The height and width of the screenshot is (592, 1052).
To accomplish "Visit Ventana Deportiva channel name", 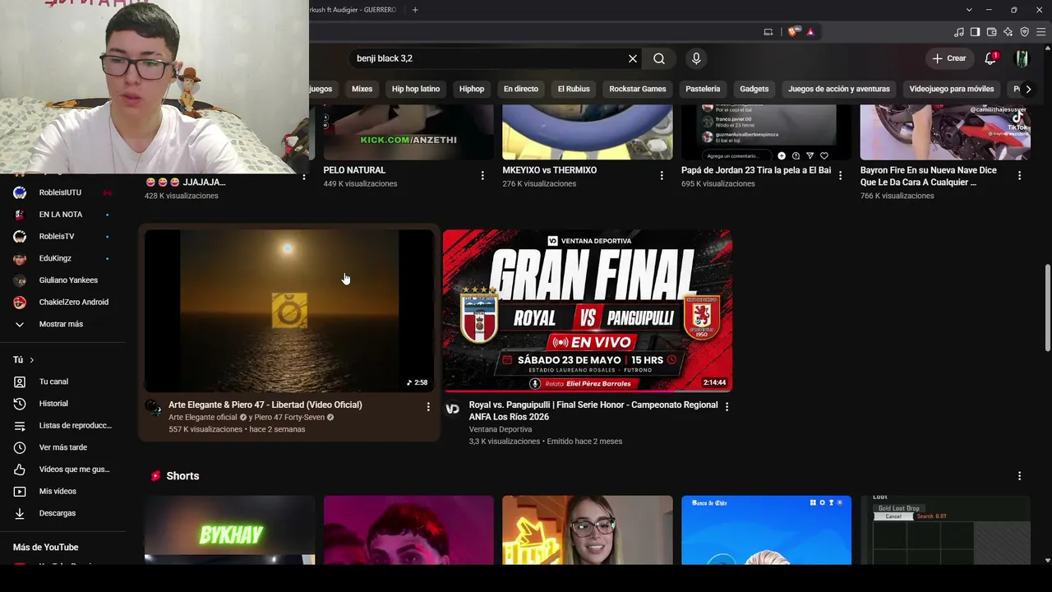I will pyautogui.click(x=501, y=429).
